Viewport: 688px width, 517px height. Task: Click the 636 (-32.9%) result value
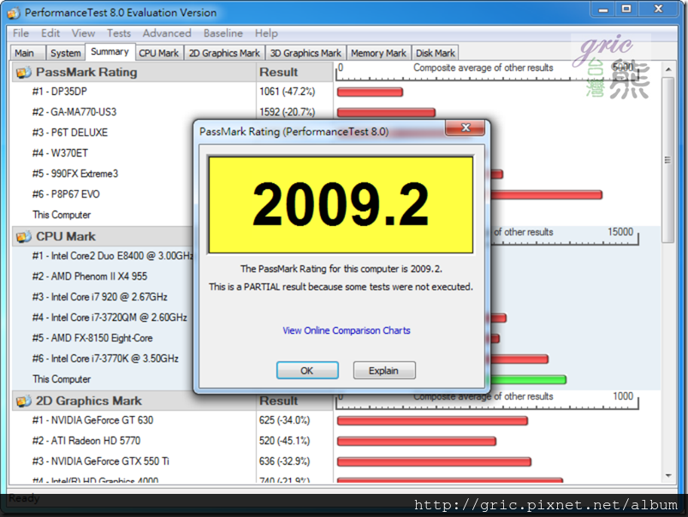point(284,461)
